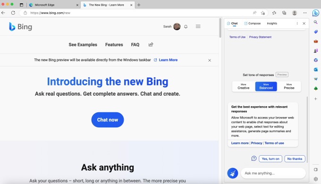321x184 pixels.
Task: Open the Read aloud icon in address bar
Action: tap(254, 13)
